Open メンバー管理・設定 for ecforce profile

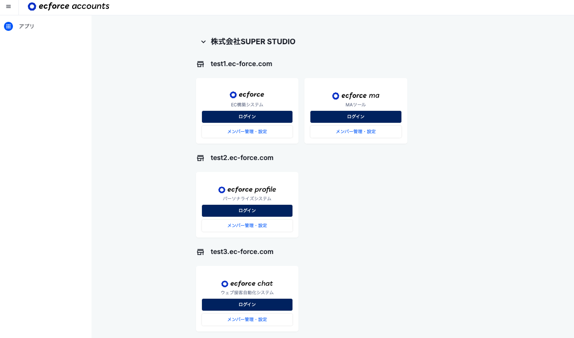coord(247,225)
